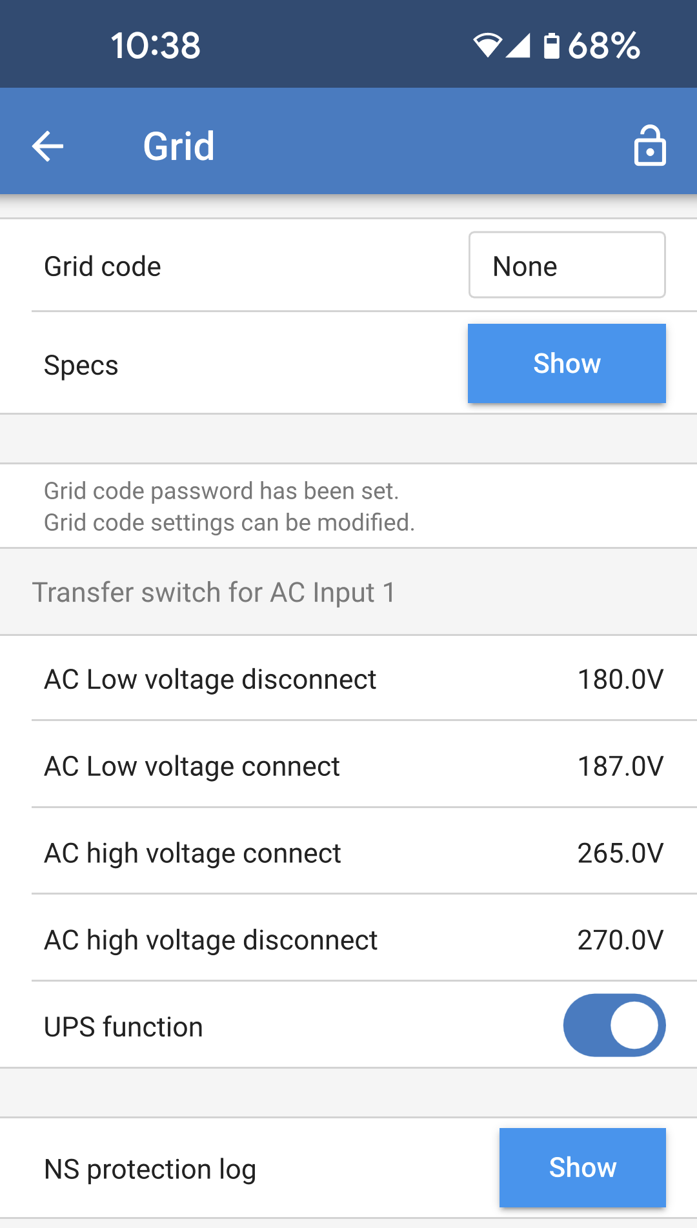Tap the UPS function label
Image resolution: width=697 pixels, height=1228 pixels.
click(x=123, y=1027)
